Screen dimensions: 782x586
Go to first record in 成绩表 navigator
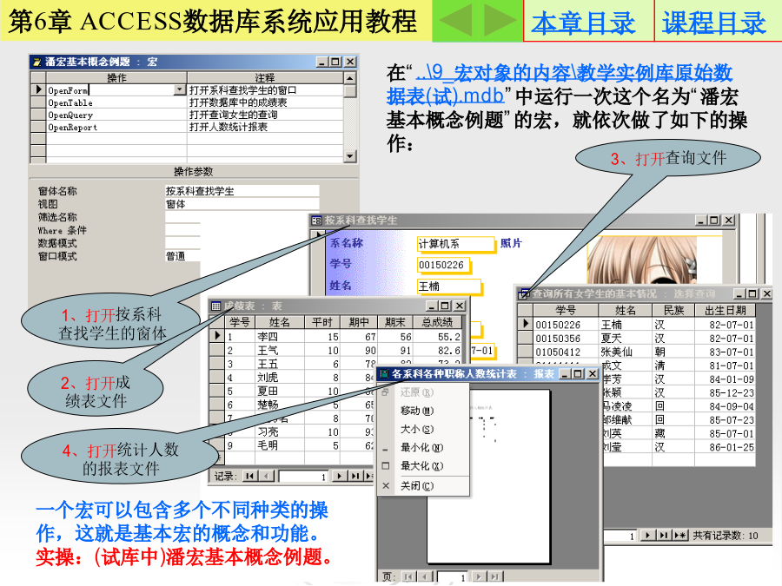tap(249, 477)
